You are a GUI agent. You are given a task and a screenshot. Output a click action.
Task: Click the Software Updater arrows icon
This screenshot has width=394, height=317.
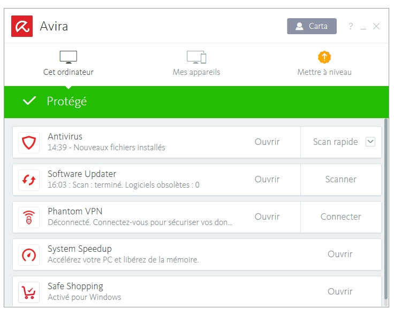[28, 180]
